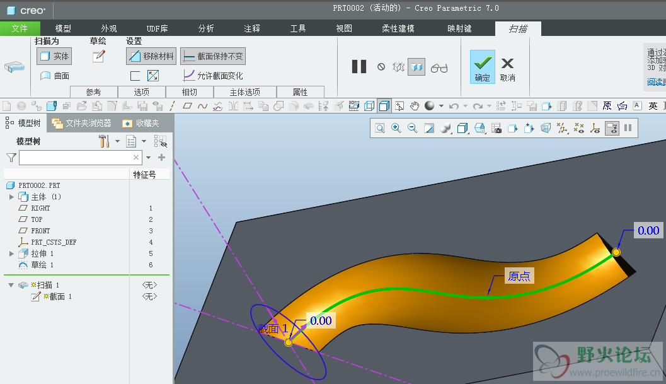Toggle the thin feature icon under 设置
The height and width of the screenshot is (384, 666).
click(135, 76)
